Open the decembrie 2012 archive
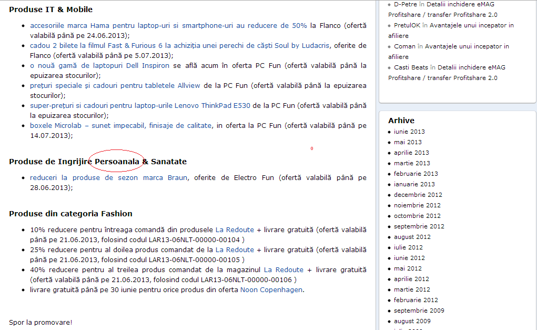 [x=418, y=195]
